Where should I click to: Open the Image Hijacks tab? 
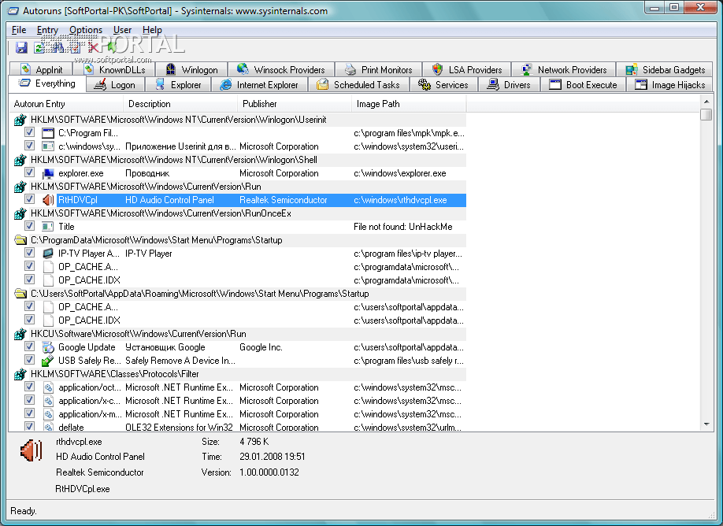(x=669, y=85)
